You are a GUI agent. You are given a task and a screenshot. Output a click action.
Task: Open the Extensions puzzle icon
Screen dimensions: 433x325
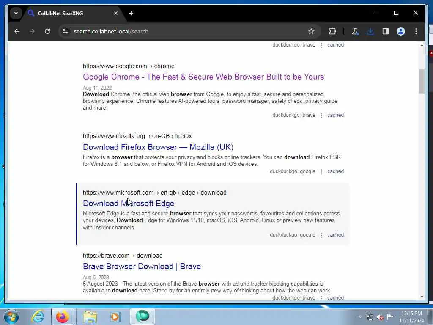332,31
